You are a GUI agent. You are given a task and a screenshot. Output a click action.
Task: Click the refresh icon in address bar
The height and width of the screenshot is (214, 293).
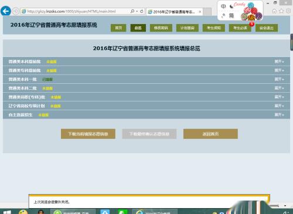(142, 11)
